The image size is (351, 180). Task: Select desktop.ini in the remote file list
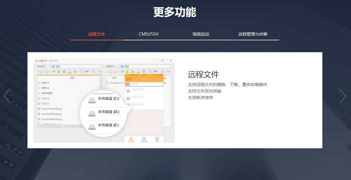click(115, 83)
